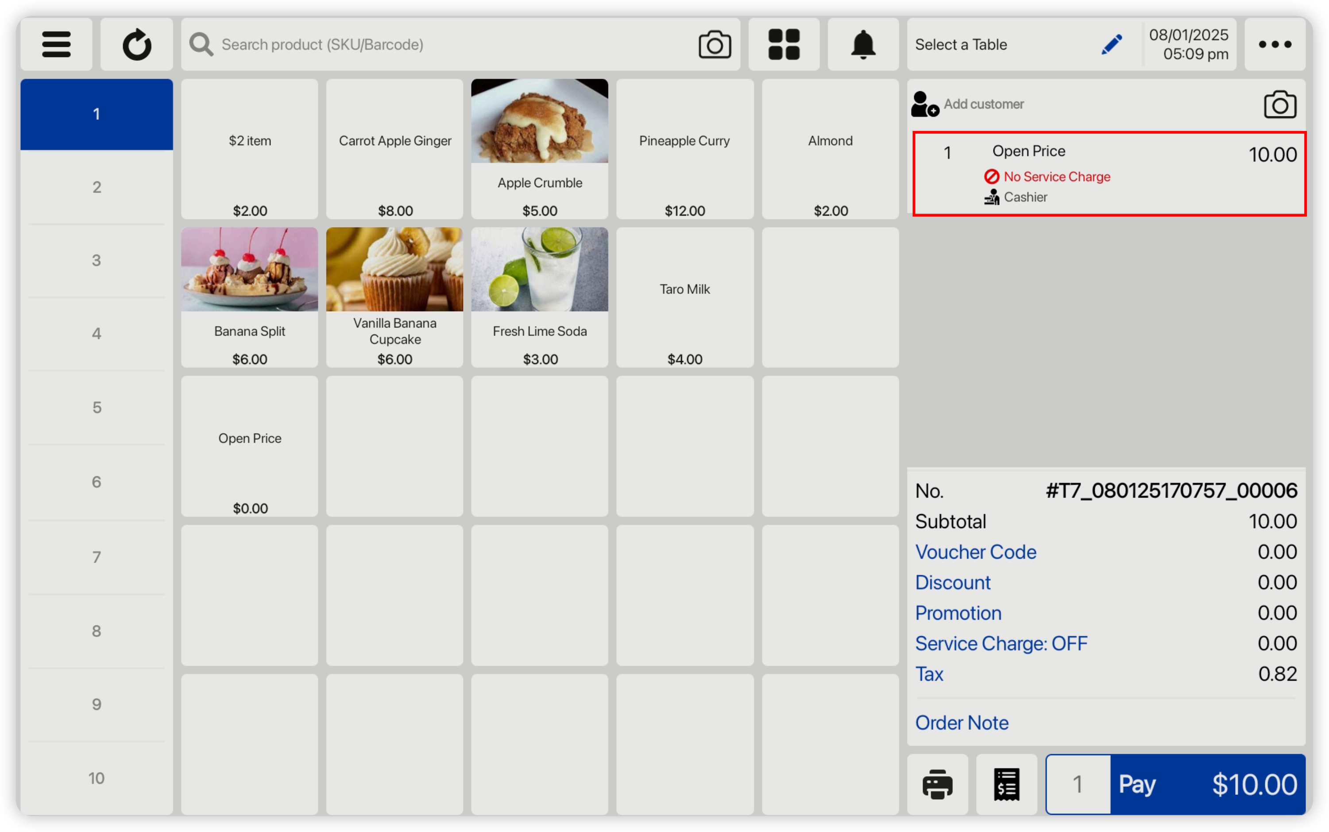Viewport: 1329px width, 832px height.
Task: Click the item count box beside Pay
Action: pos(1078,784)
